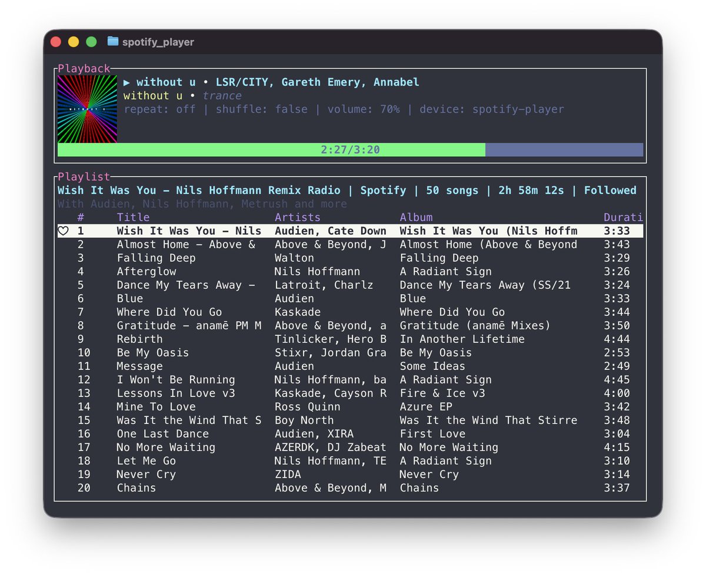The width and height of the screenshot is (706, 575).
Task: Select track Be My Oasis title
Action: click(153, 353)
